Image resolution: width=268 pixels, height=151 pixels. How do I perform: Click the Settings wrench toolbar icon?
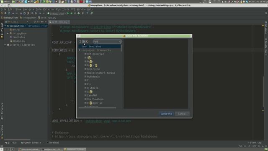pyautogui.click(x=83, y=13)
